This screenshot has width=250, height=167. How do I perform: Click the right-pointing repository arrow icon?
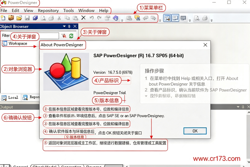pos(153,18)
